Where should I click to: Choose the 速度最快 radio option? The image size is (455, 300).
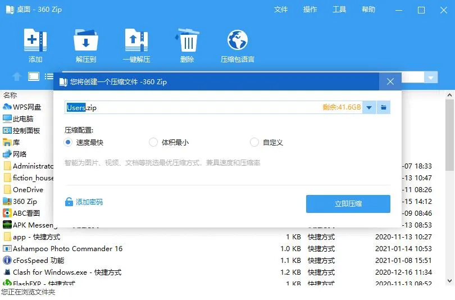tap(67, 142)
